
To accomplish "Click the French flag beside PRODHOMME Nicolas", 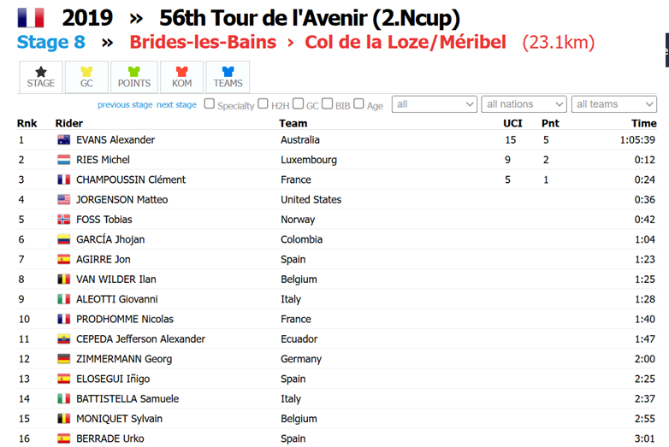I will coord(63,319).
